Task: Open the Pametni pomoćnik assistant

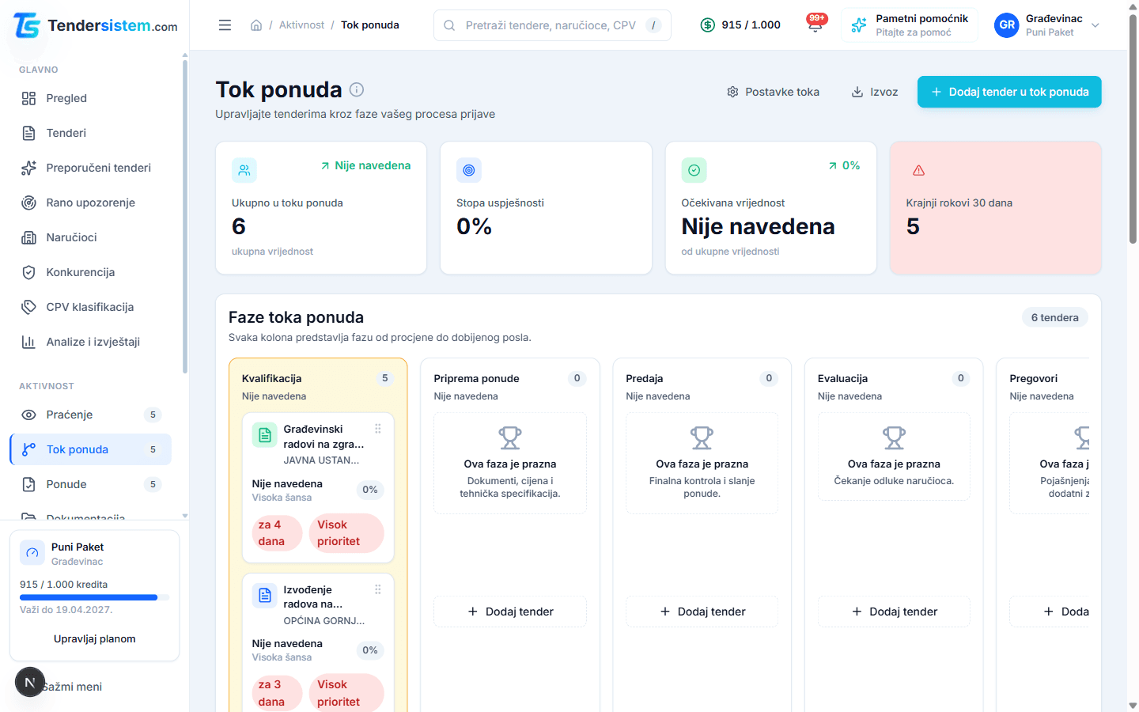Action: pos(910,25)
